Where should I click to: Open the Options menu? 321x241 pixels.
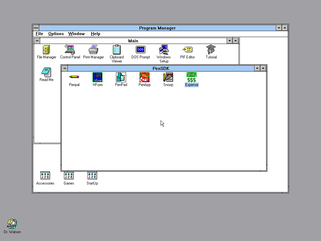tap(56, 34)
